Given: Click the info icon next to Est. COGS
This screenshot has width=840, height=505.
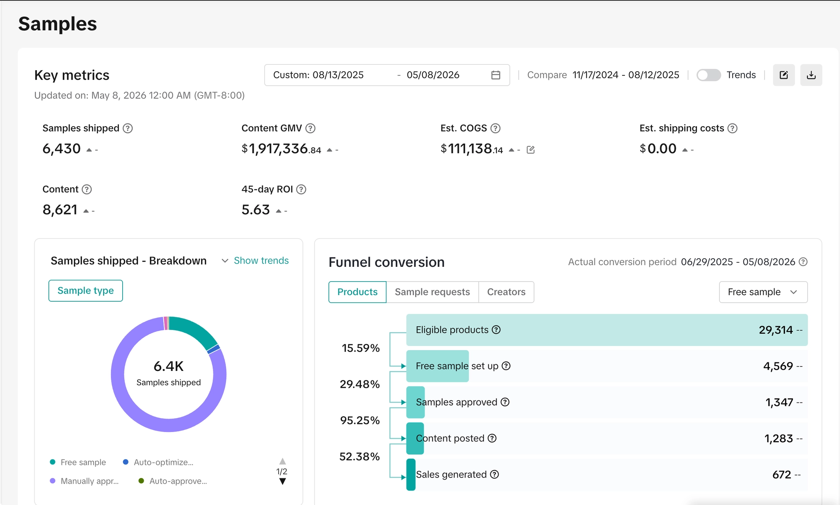Looking at the screenshot, I should [495, 128].
